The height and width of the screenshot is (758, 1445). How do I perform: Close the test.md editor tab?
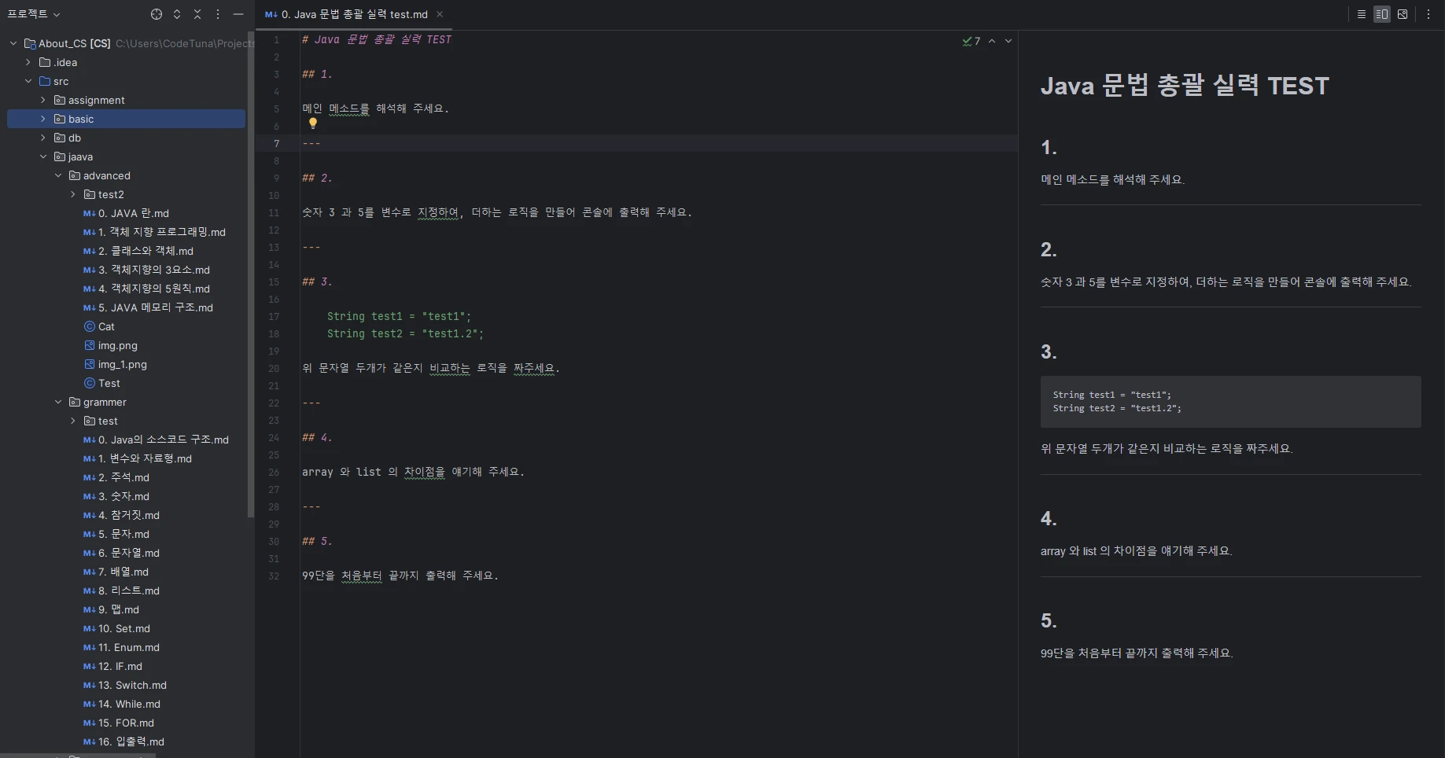click(x=440, y=14)
